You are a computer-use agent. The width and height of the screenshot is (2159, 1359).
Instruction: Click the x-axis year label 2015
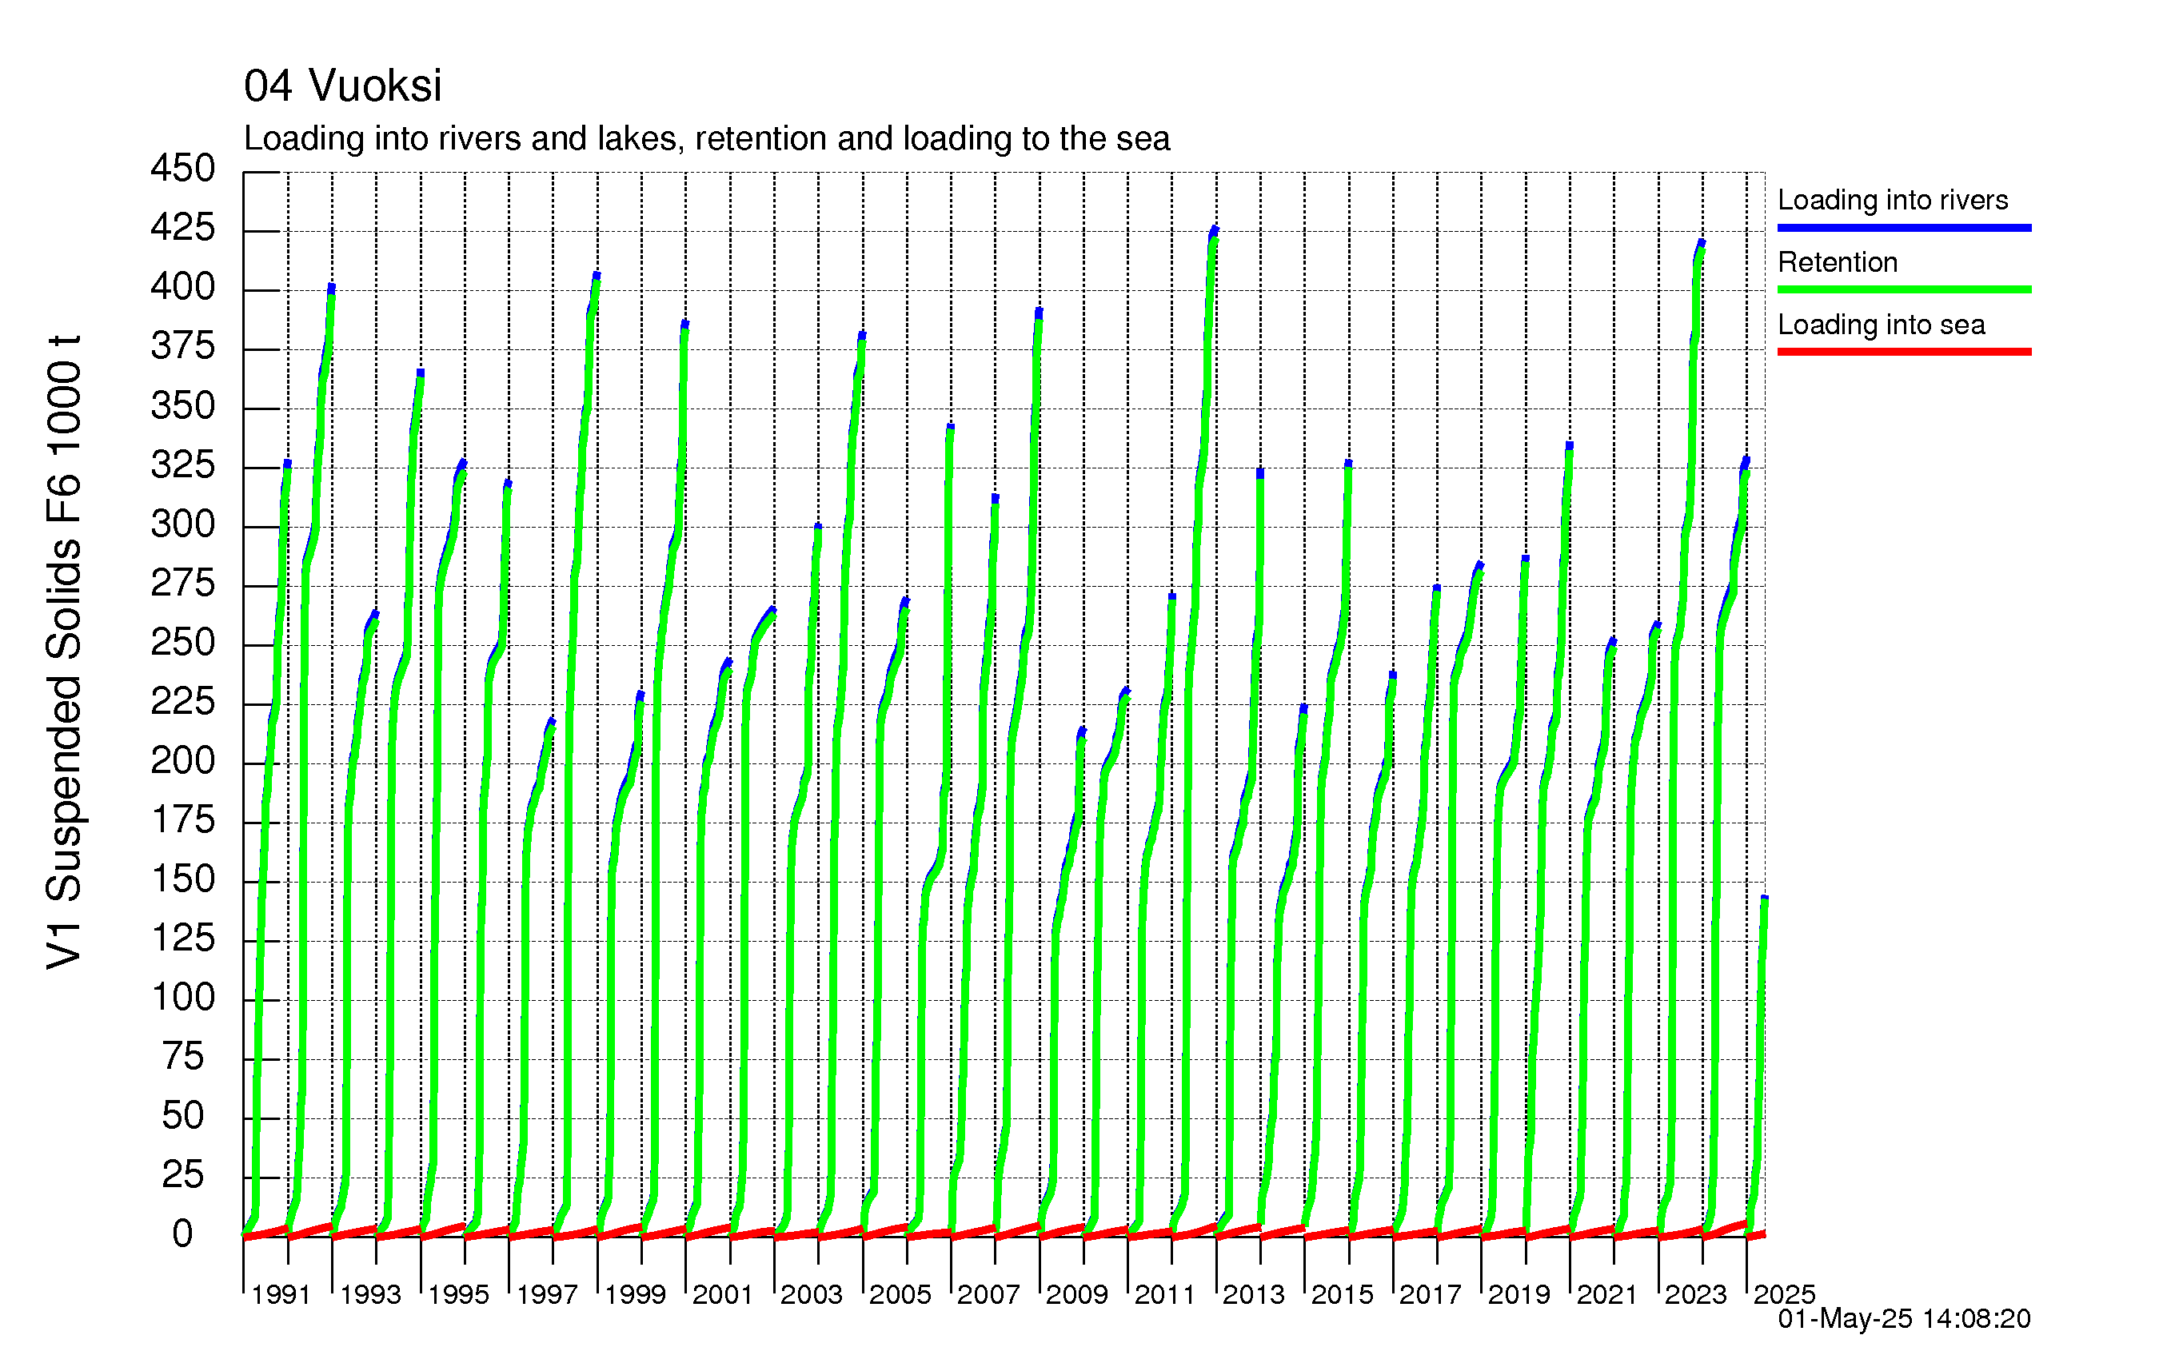pyautogui.click(x=1343, y=1294)
